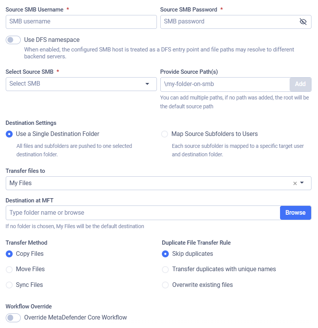
Task: Click the SMB password input field
Action: [230, 22]
